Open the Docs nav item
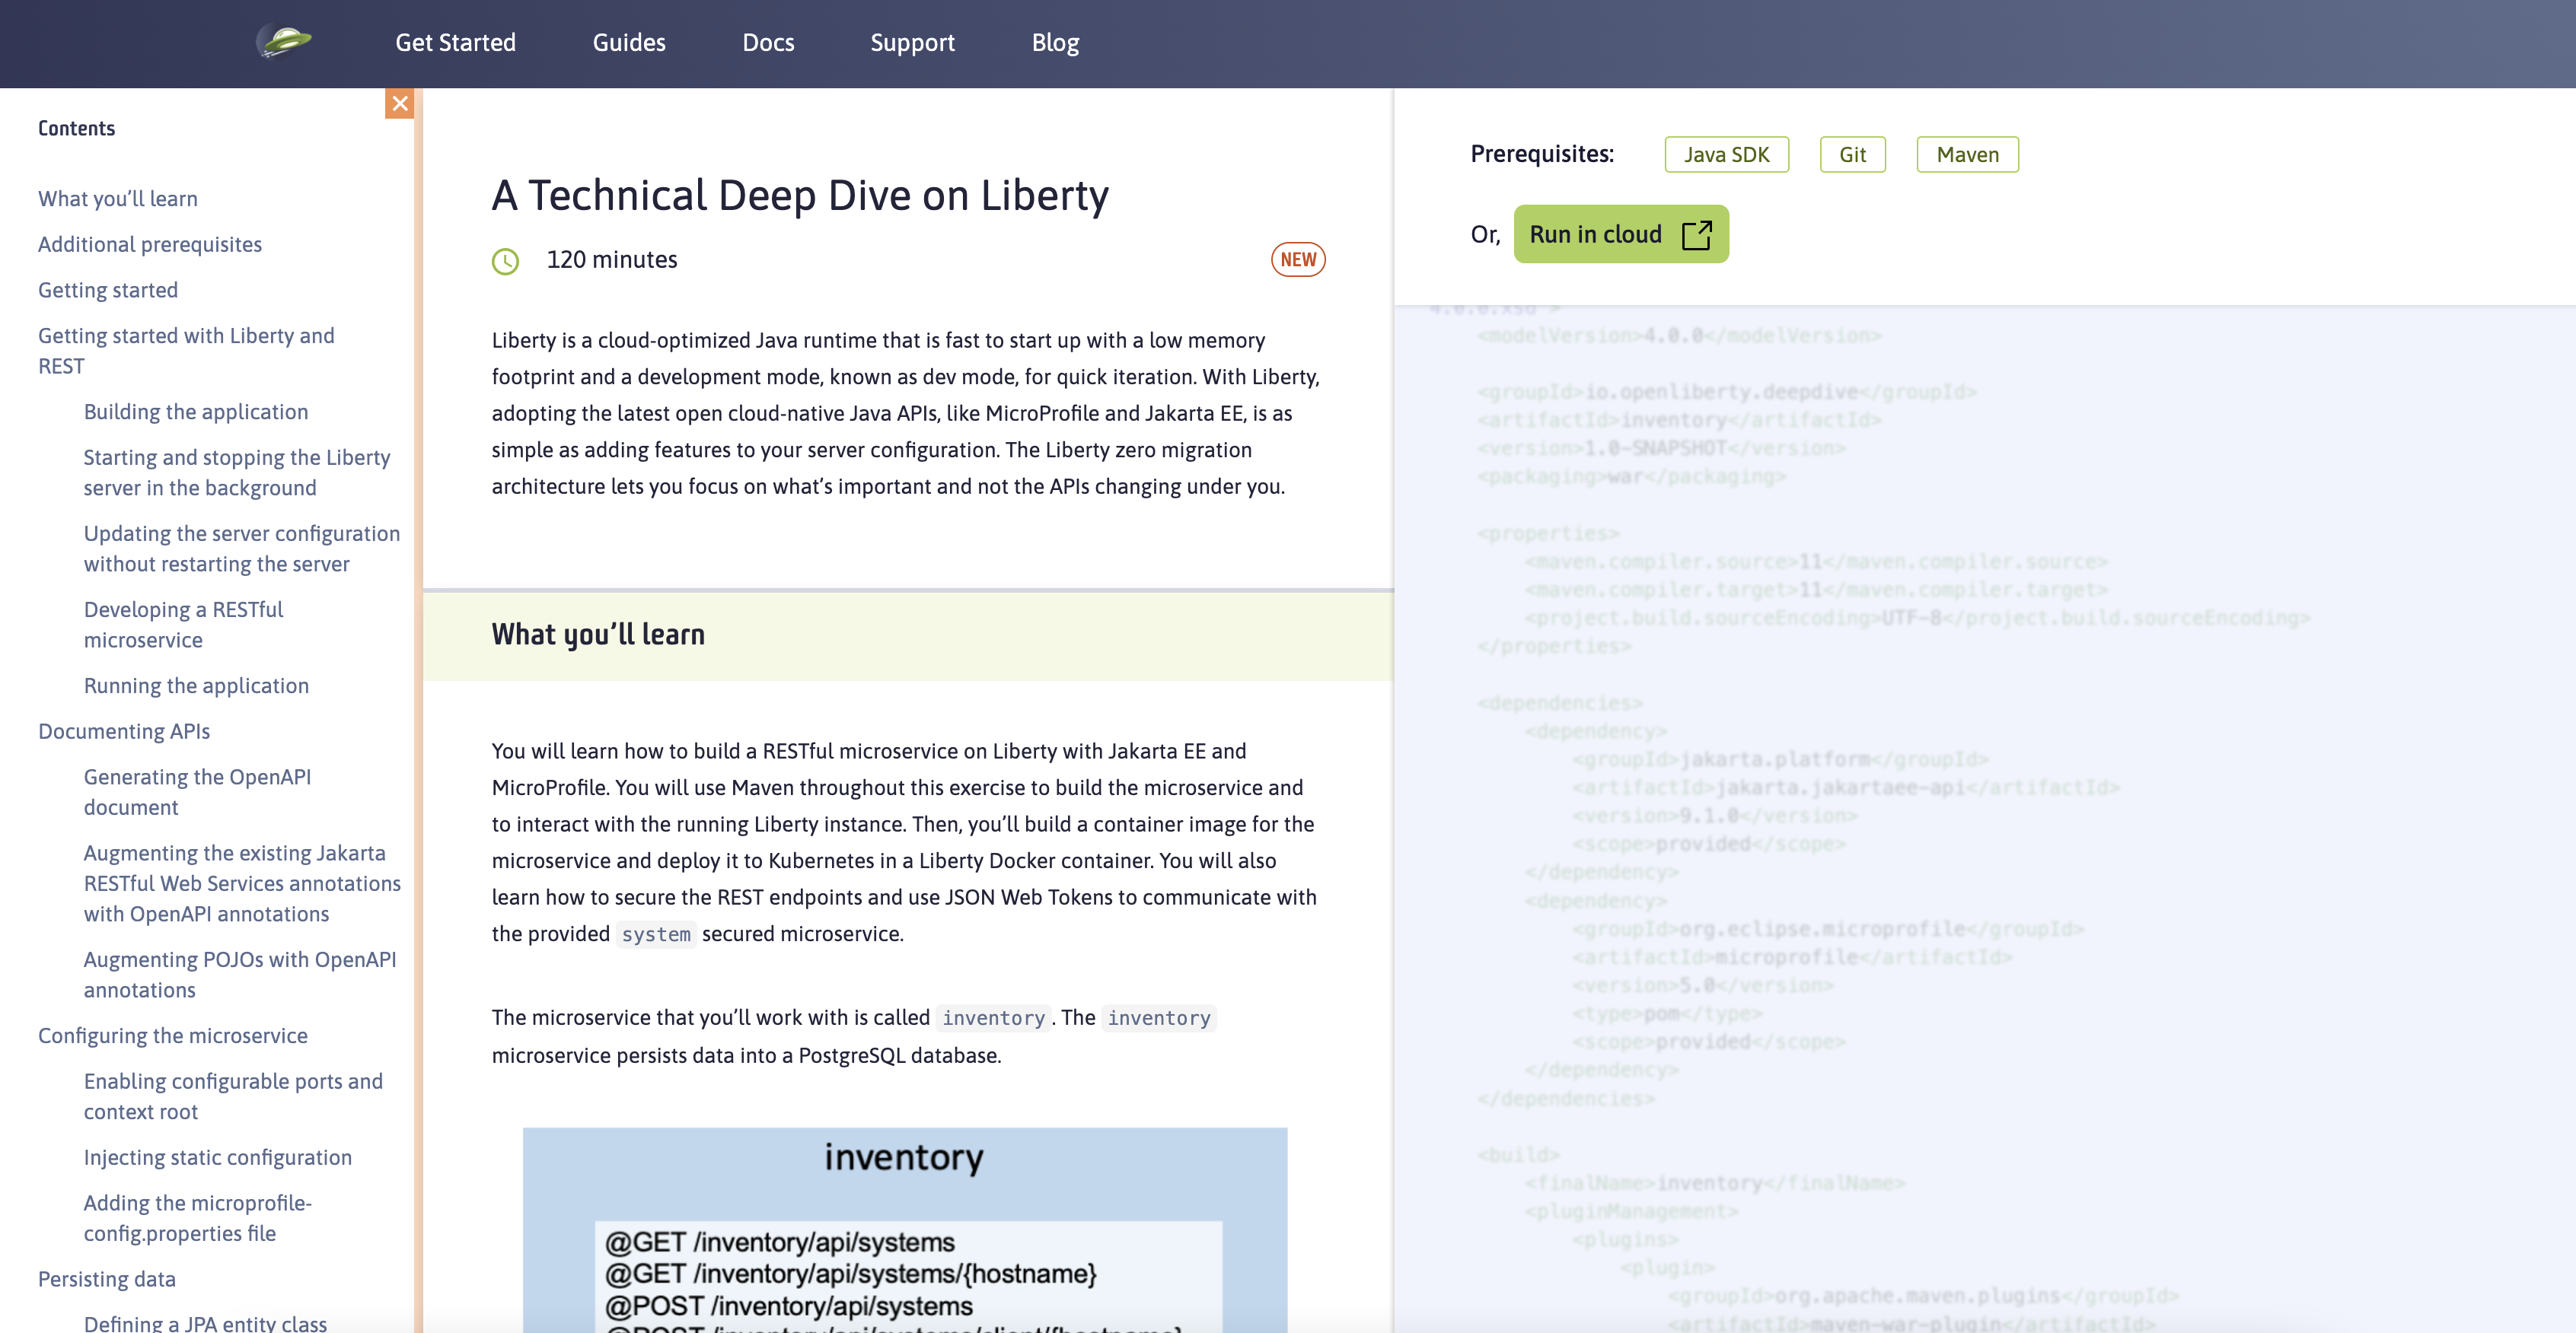This screenshot has height=1333, width=2576. click(x=767, y=43)
